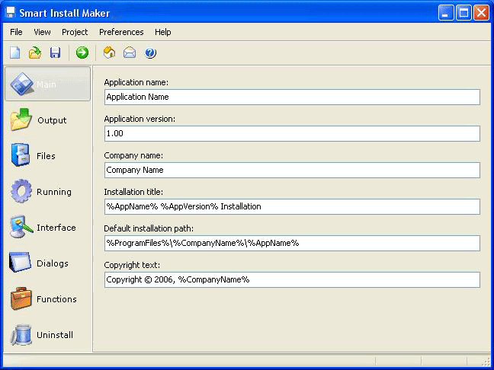Visit homepage via the house icon
Screen dimensions: 494x370
pos(109,53)
